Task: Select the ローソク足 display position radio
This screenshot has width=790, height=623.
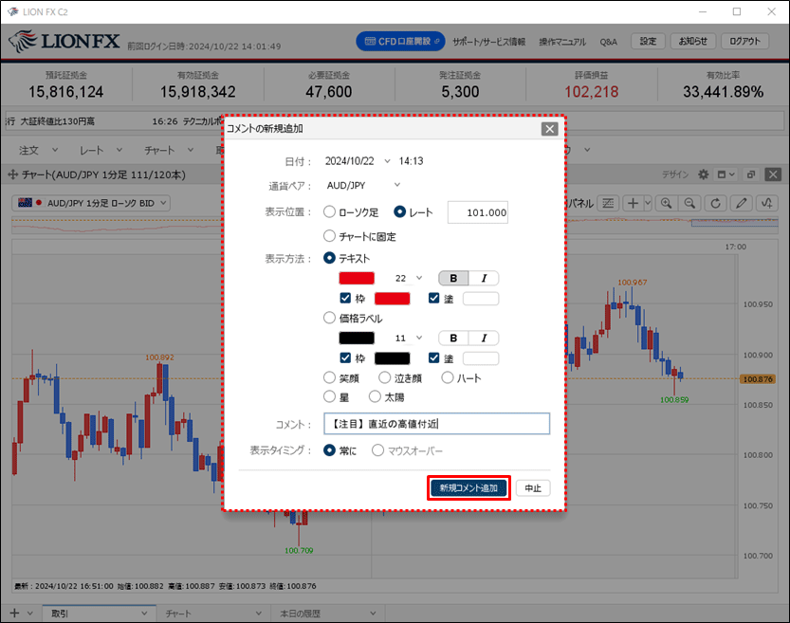Action: point(329,212)
